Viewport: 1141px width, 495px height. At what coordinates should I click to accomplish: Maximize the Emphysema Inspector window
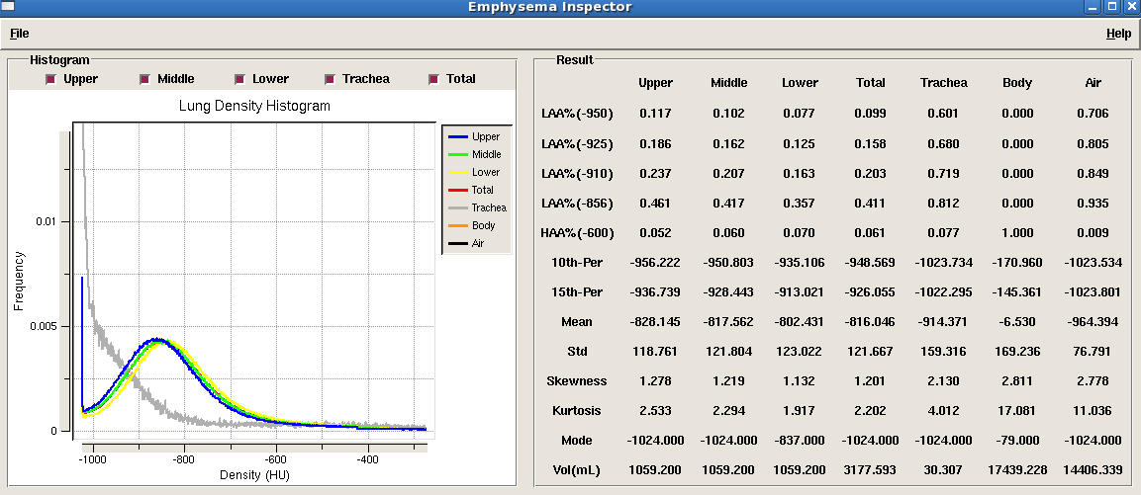pyautogui.click(x=1112, y=7)
